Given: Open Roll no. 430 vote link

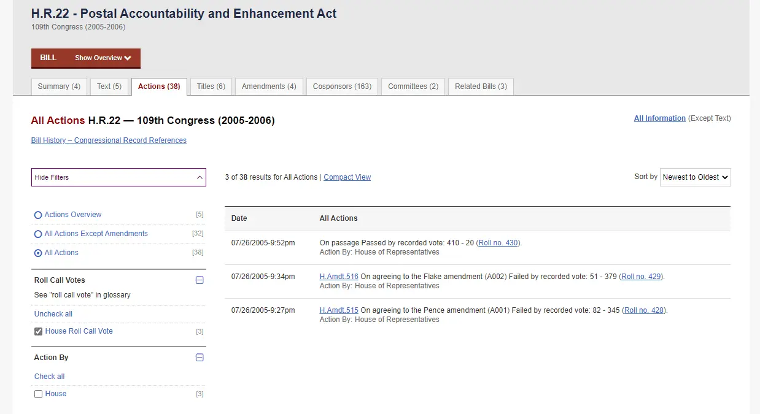Looking at the screenshot, I should click(498, 243).
